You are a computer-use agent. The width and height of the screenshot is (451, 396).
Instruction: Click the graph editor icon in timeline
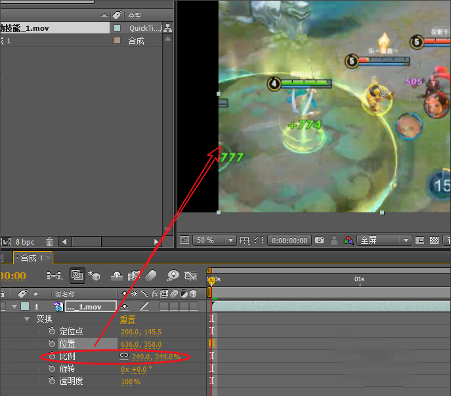point(191,275)
